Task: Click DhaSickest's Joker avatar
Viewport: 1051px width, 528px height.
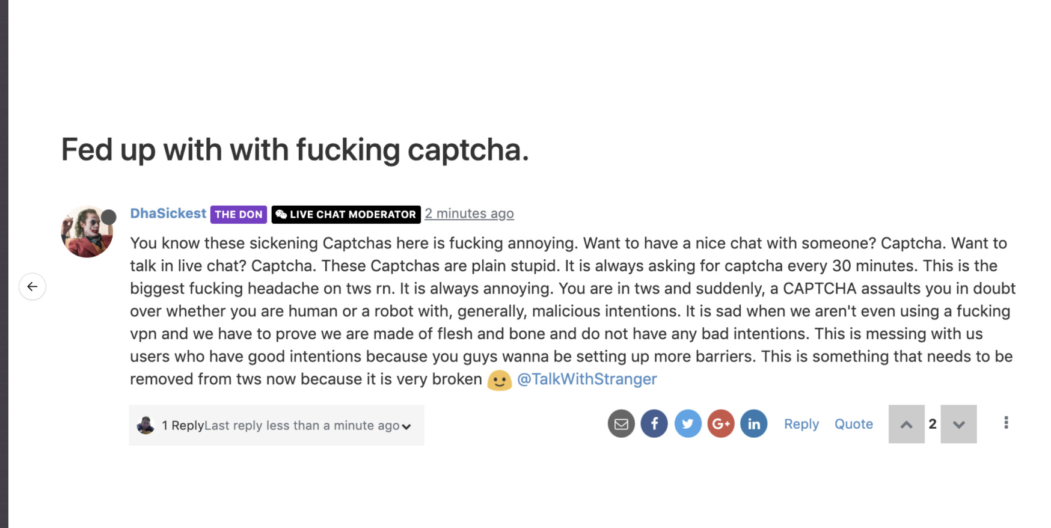Action: tap(87, 232)
